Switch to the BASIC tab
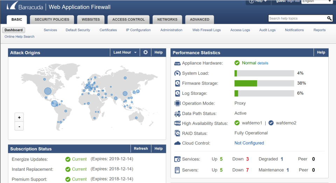This screenshot has height=183, width=336. click(x=17, y=20)
